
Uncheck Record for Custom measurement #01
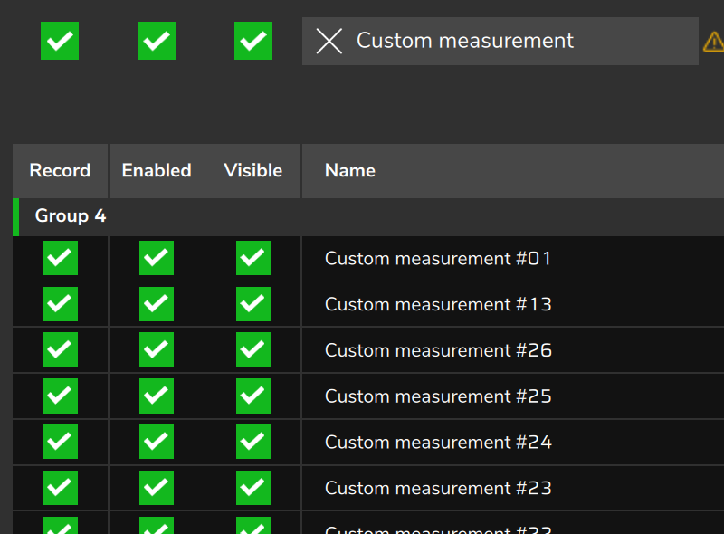coord(60,258)
